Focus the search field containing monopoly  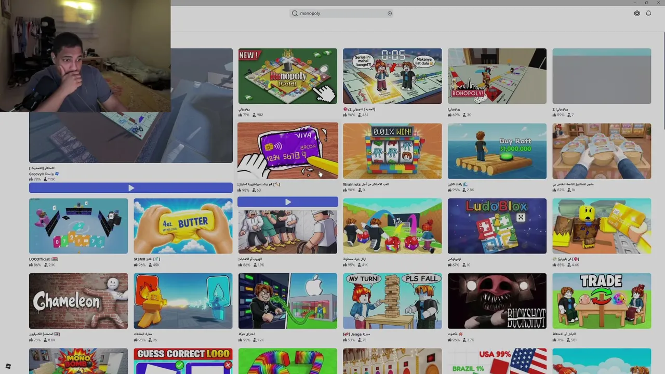341,14
